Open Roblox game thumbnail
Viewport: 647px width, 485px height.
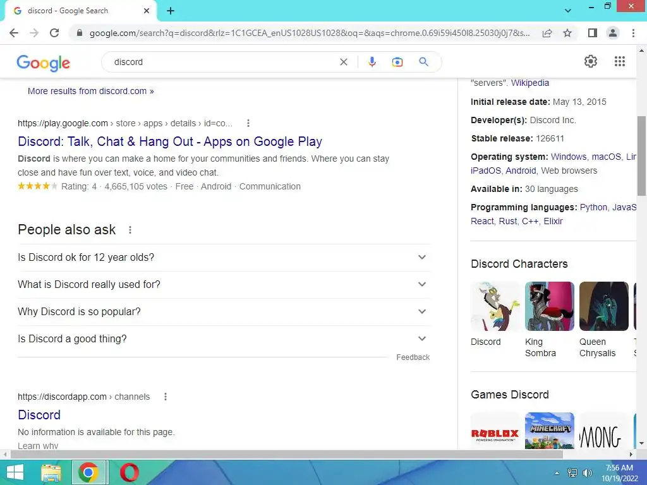point(495,431)
